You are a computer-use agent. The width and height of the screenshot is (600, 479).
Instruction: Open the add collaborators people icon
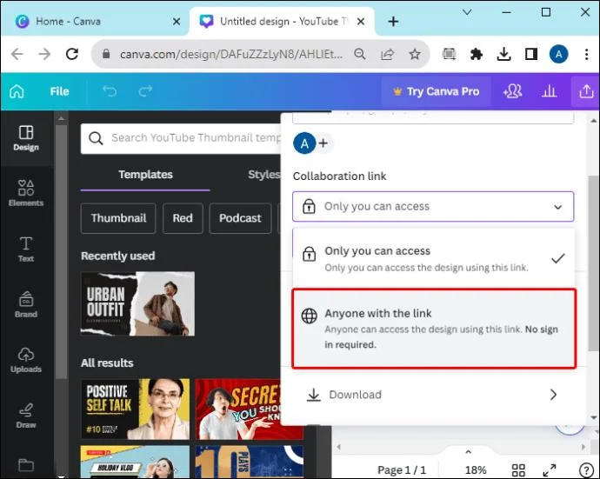point(513,91)
